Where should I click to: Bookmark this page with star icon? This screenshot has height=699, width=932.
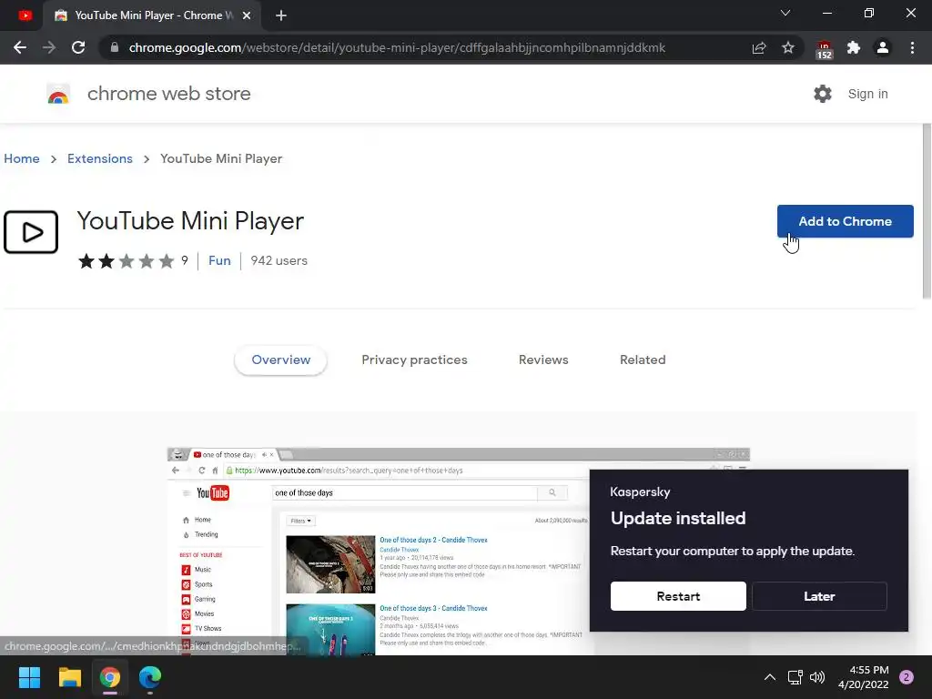[788, 47]
